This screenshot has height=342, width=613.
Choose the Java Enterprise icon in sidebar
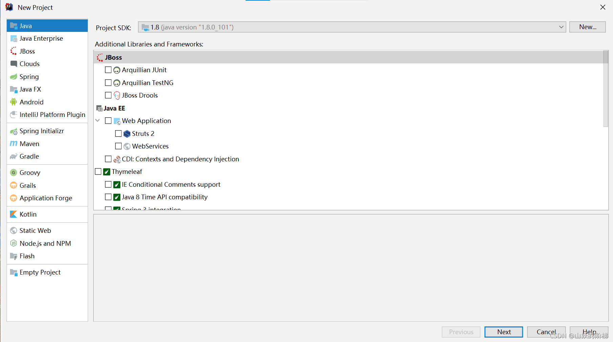click(x=14, y=39)
